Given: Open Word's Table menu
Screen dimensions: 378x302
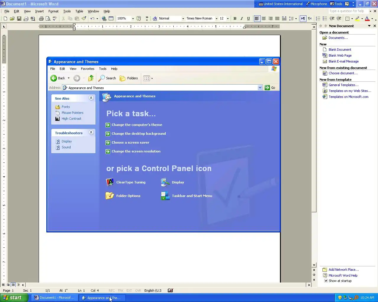Looking at the screenshot, I should (79, 11).
